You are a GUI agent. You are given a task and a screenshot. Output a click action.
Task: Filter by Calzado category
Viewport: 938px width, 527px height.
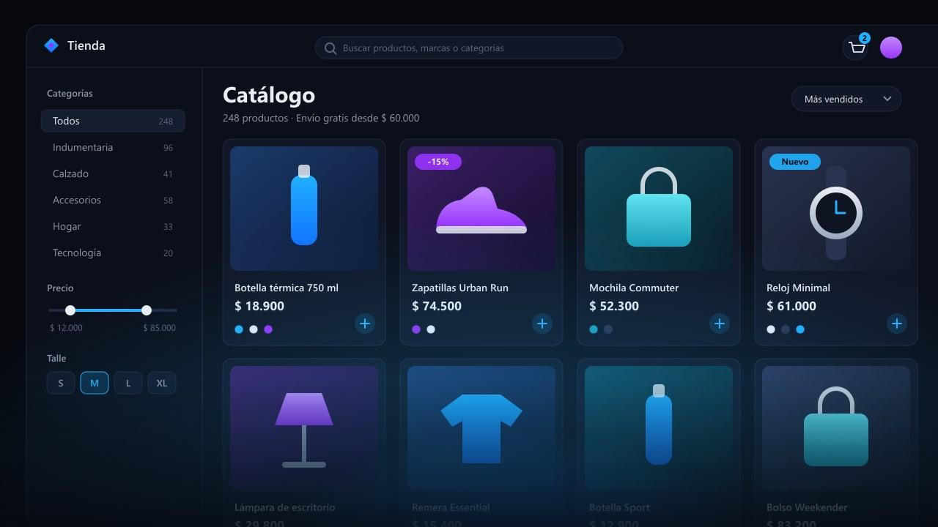(x=113, y=173)
